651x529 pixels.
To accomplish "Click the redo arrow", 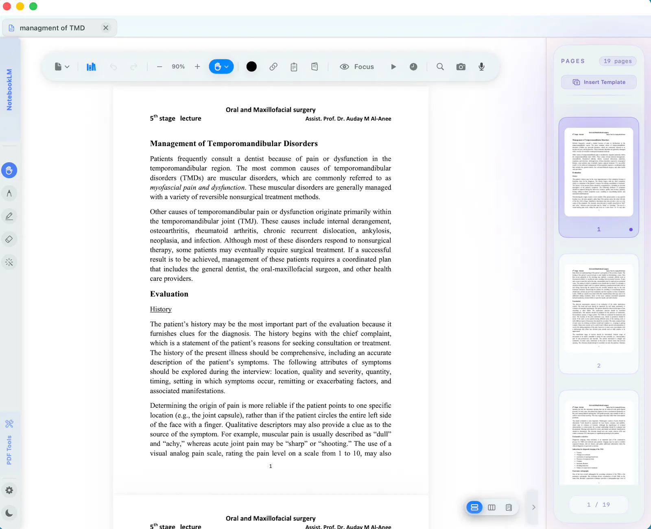I will (134, 67).
